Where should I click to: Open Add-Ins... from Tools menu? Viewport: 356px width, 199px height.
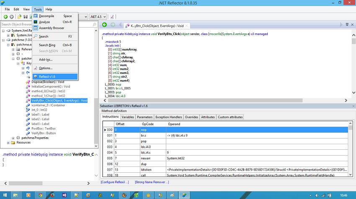point(55,60)
